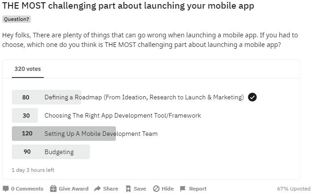This screenshot has width=314, height=196.
Task: Click the 67% Upvoted label
Action: click(x=293, y=189)
